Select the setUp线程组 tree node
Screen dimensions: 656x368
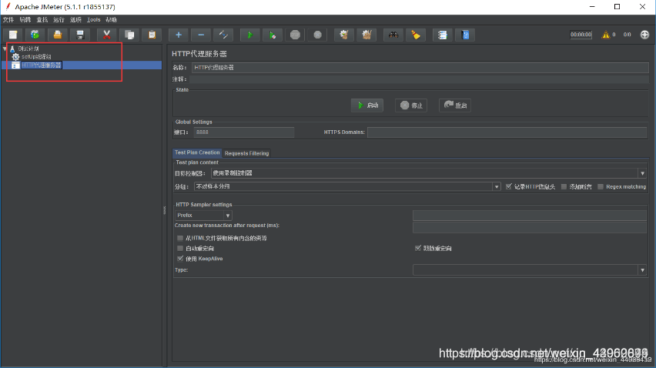coord(36,56)
